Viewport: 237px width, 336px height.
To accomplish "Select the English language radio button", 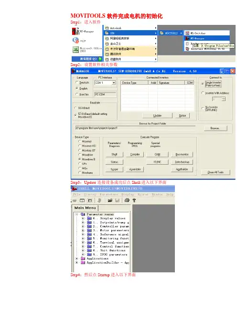I will click(x=77, y=88).
